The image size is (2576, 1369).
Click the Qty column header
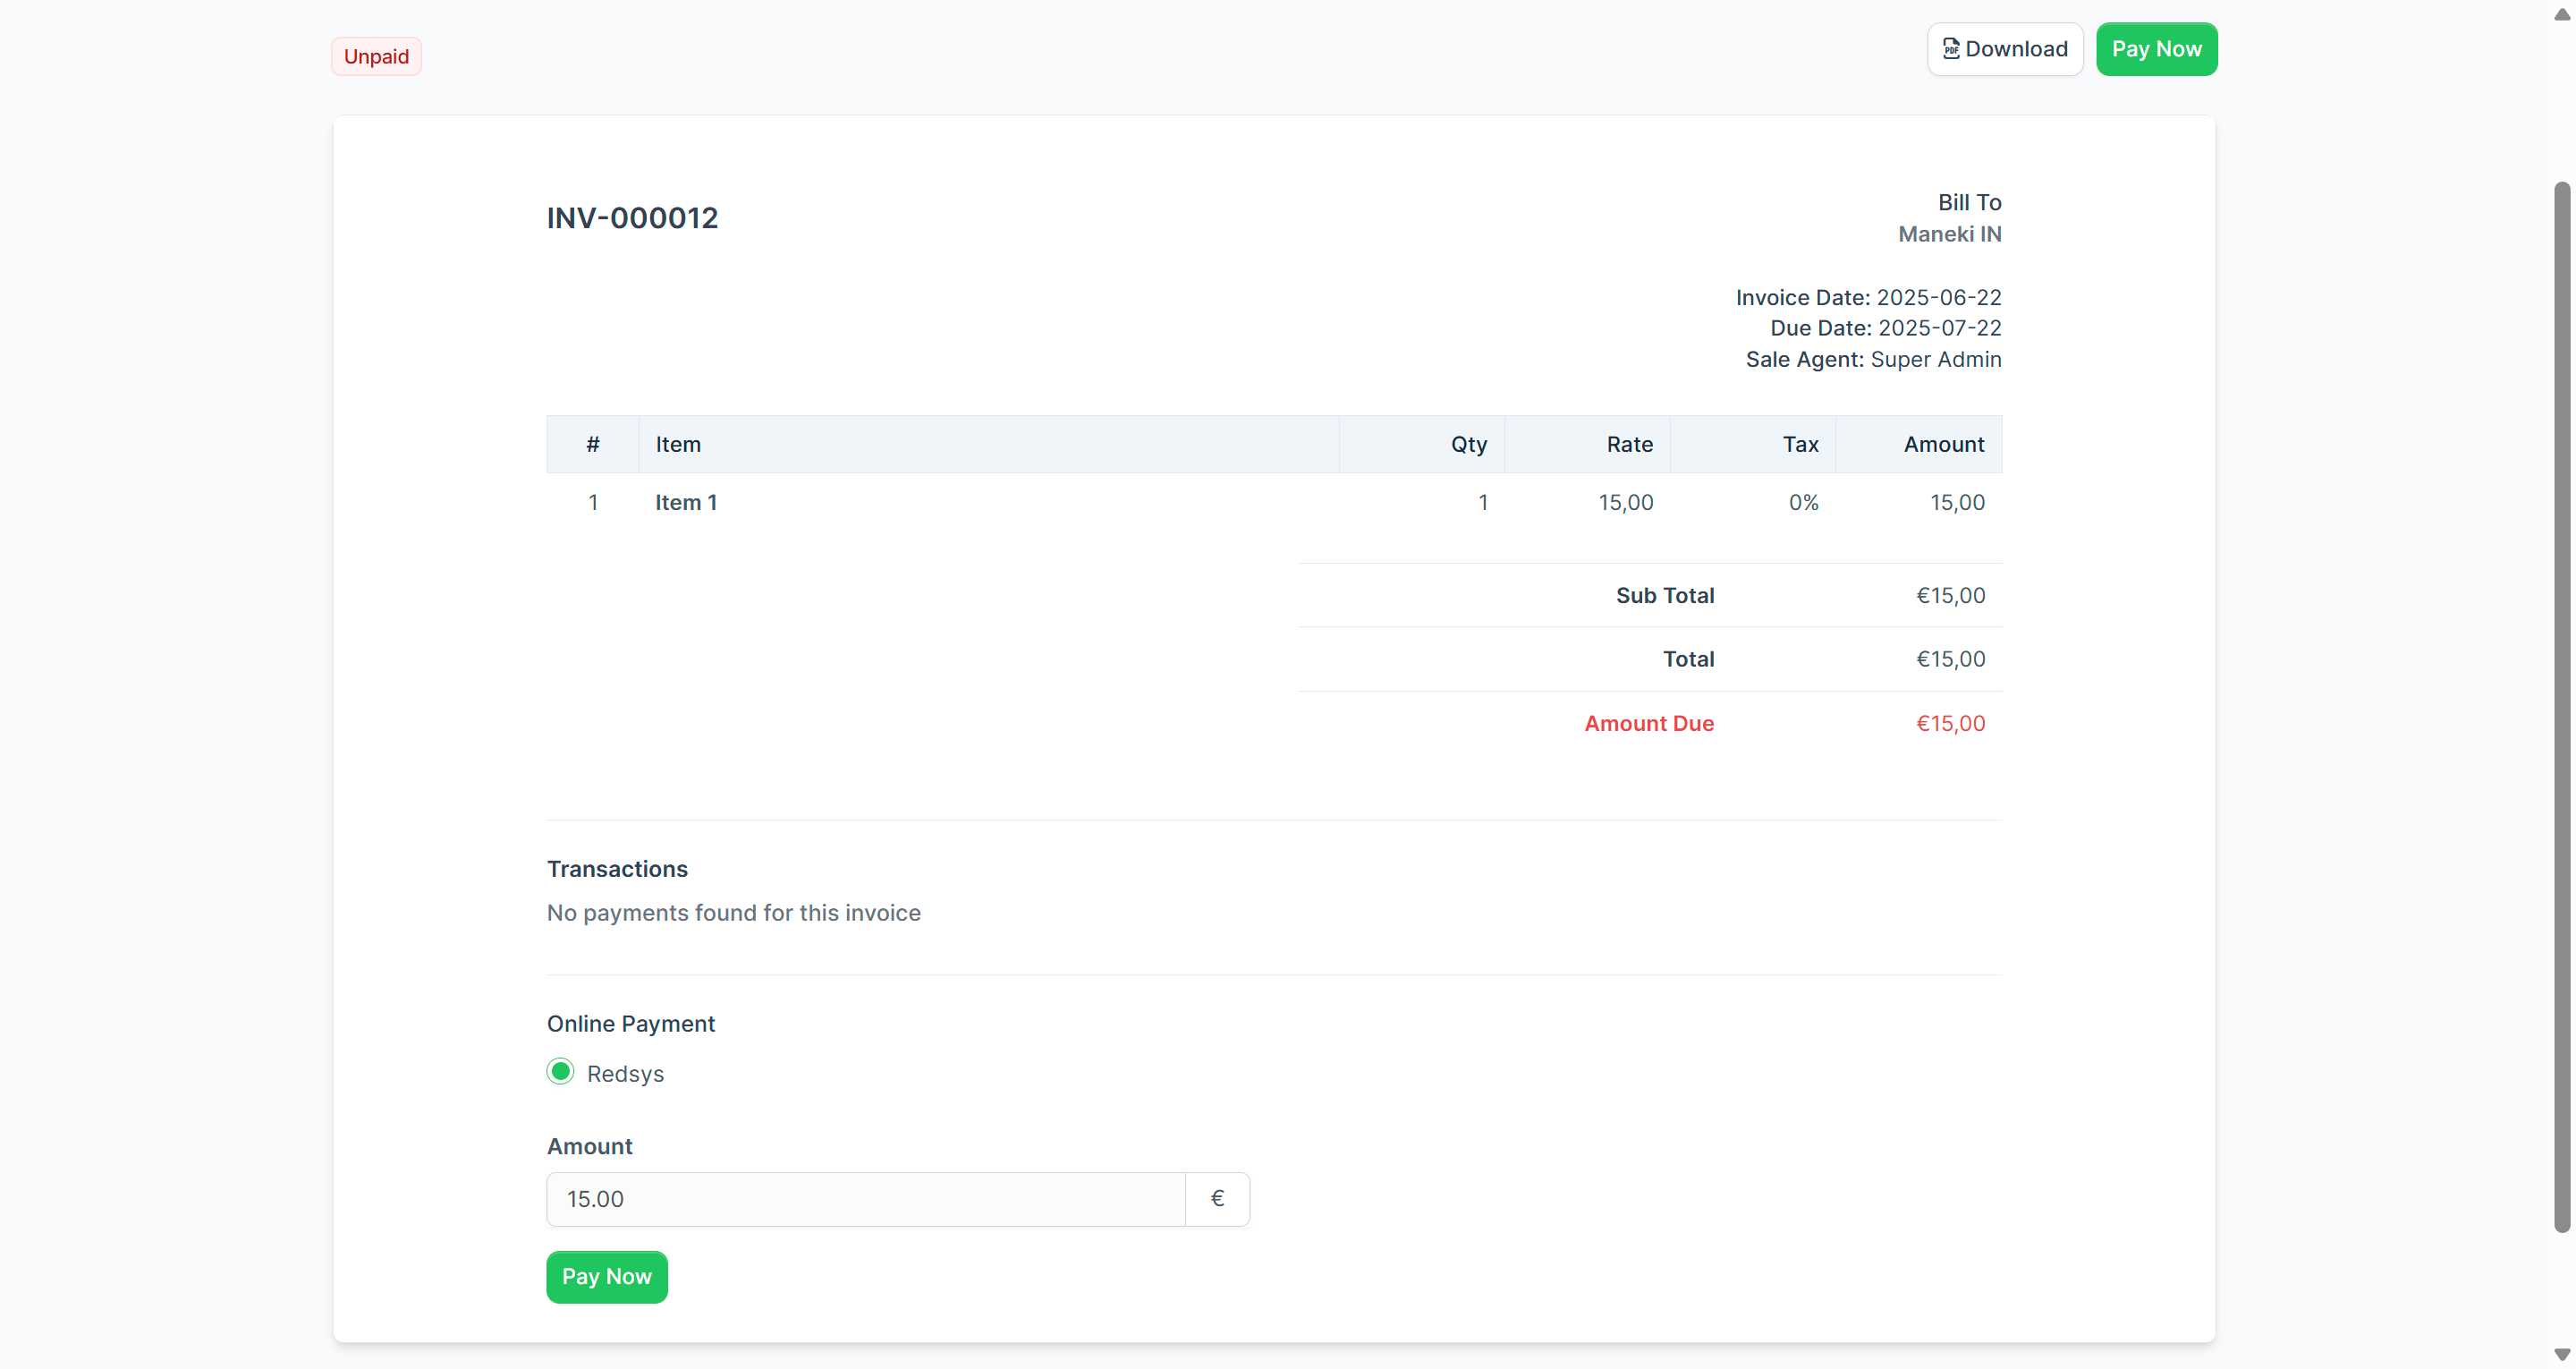click(1468, 445)
